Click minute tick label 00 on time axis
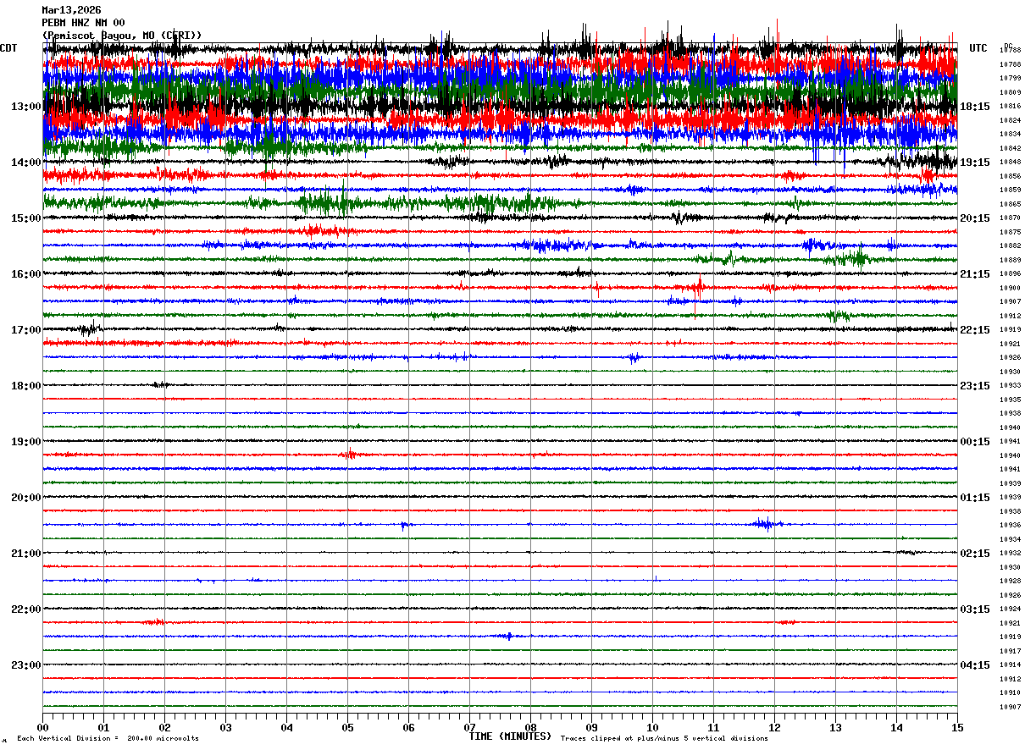 42,727
